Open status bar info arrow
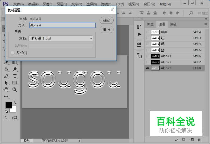Viewport: 210px width, 144px height. pos(79,141)
